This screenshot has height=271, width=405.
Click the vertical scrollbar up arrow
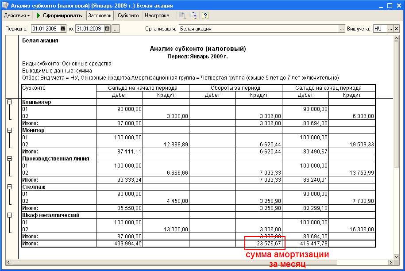pyautogui.click(x=396, y=38)
